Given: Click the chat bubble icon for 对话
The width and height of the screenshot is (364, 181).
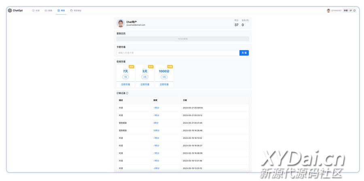Looking at the screenshot, I should click(33, 11).
